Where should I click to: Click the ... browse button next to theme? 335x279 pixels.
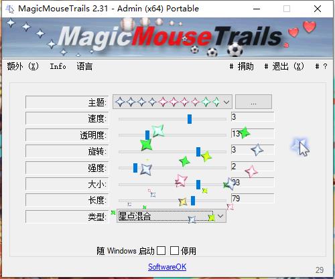point(253,102)
